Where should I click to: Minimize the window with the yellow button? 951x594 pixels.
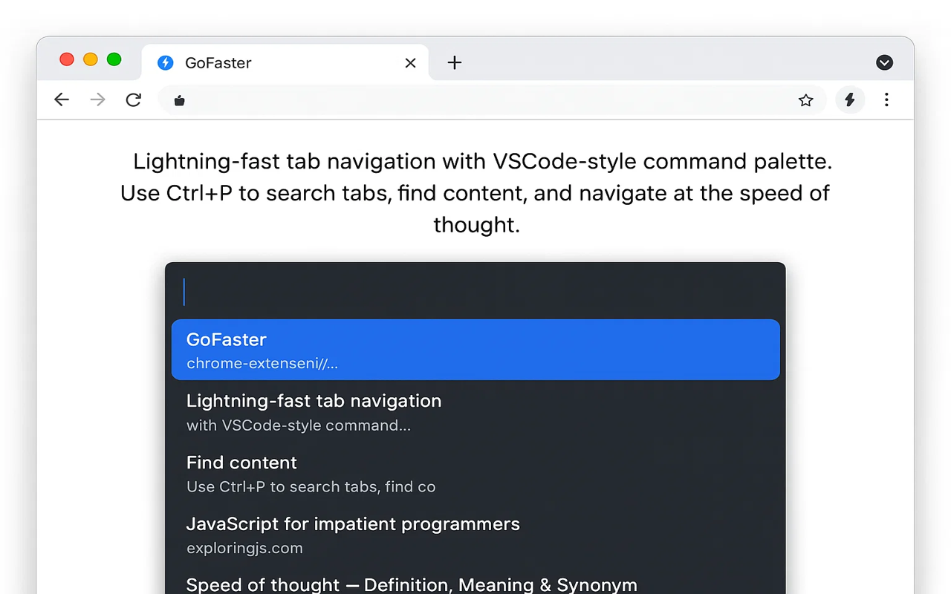(91, 59)
